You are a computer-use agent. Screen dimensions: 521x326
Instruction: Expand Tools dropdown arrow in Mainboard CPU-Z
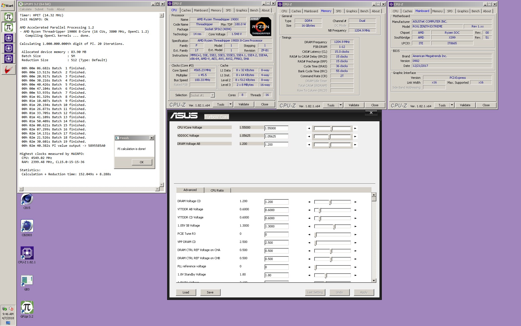tap(452, 105)
